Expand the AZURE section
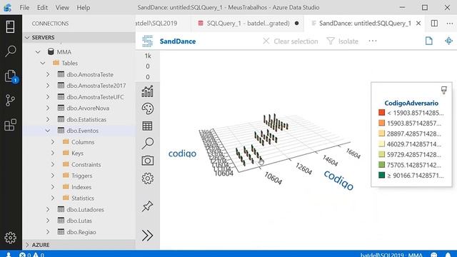The image size is (457, 257). (27, 245)
